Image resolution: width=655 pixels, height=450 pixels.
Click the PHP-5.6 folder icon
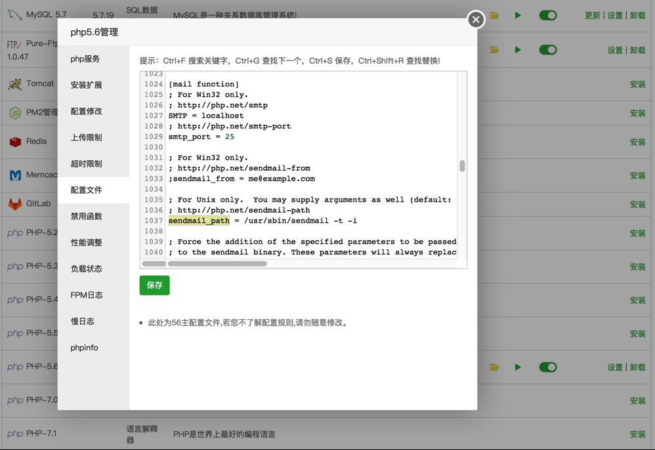pyautogui.click(x=494, y=367)
